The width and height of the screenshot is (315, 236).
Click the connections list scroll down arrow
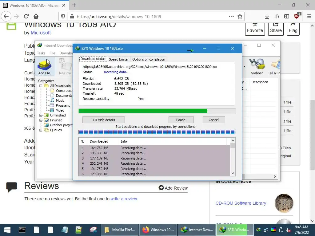233,173
